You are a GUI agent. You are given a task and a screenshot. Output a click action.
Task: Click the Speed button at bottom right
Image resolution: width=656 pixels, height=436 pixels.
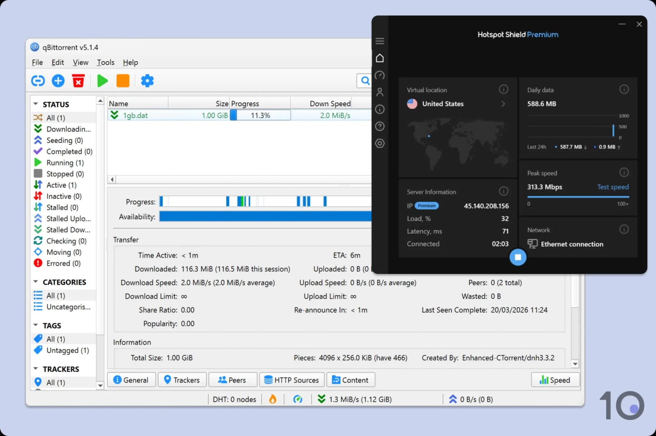555,380
